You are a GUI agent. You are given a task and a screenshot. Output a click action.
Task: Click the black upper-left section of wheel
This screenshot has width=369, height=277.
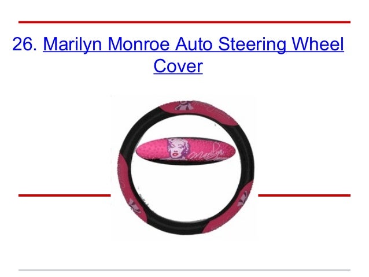[x=139, y=128]
